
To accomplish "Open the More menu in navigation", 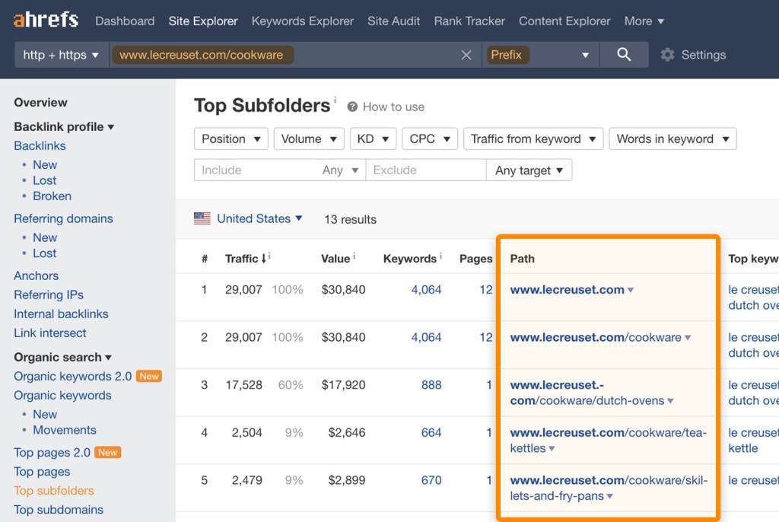I will tap(644, 21).
